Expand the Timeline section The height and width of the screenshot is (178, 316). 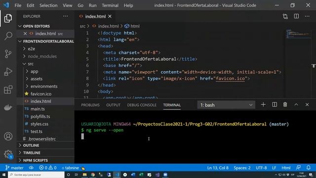pyautogui.click(x=32, y=153)
